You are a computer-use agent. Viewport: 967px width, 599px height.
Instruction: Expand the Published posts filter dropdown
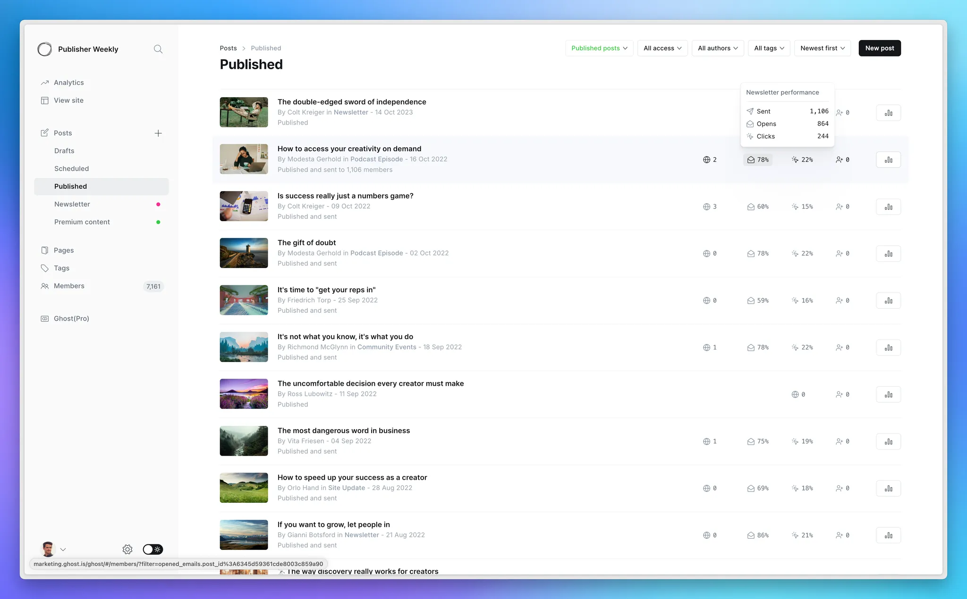click(x=599, y=48)
